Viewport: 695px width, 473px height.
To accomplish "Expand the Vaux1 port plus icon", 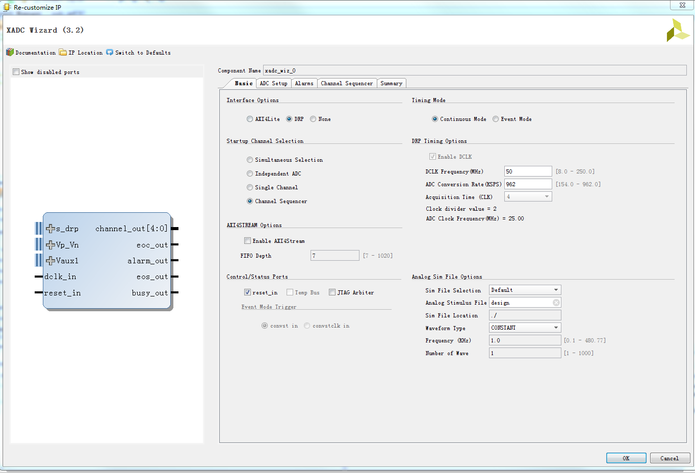I will pyautogui.click(x=50, y=261).
